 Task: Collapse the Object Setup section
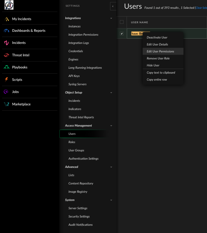tap(111, 92)
